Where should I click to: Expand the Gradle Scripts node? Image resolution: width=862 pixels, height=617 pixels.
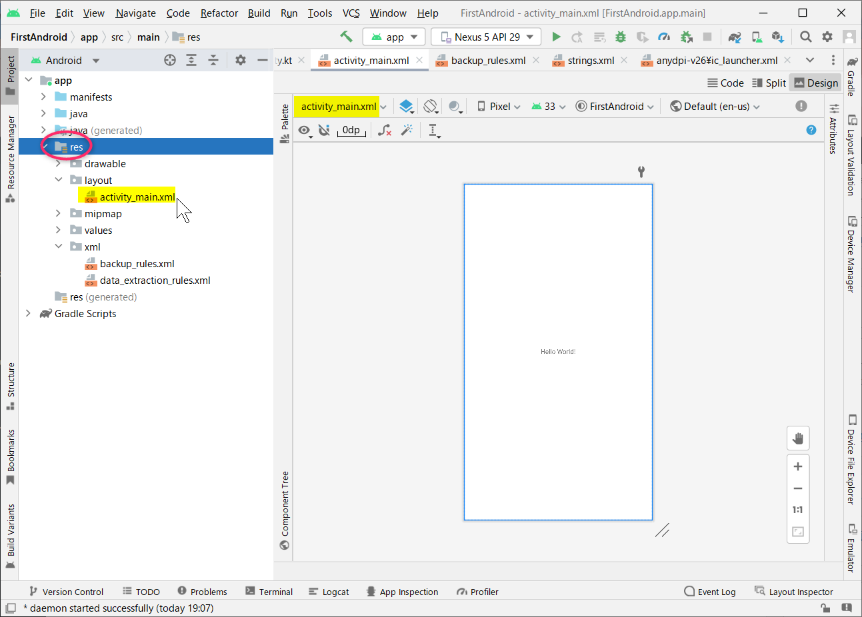pos(28,313)
